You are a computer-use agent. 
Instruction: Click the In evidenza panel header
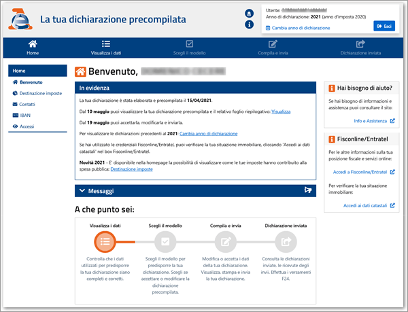[x=195, y=88]
